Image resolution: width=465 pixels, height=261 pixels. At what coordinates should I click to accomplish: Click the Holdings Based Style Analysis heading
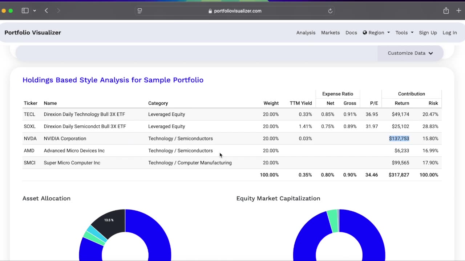point(113,80)
